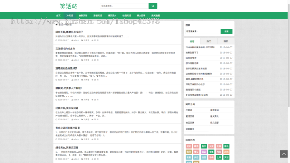
Task: Click the sidebar search input field
Action: [203, 32]
